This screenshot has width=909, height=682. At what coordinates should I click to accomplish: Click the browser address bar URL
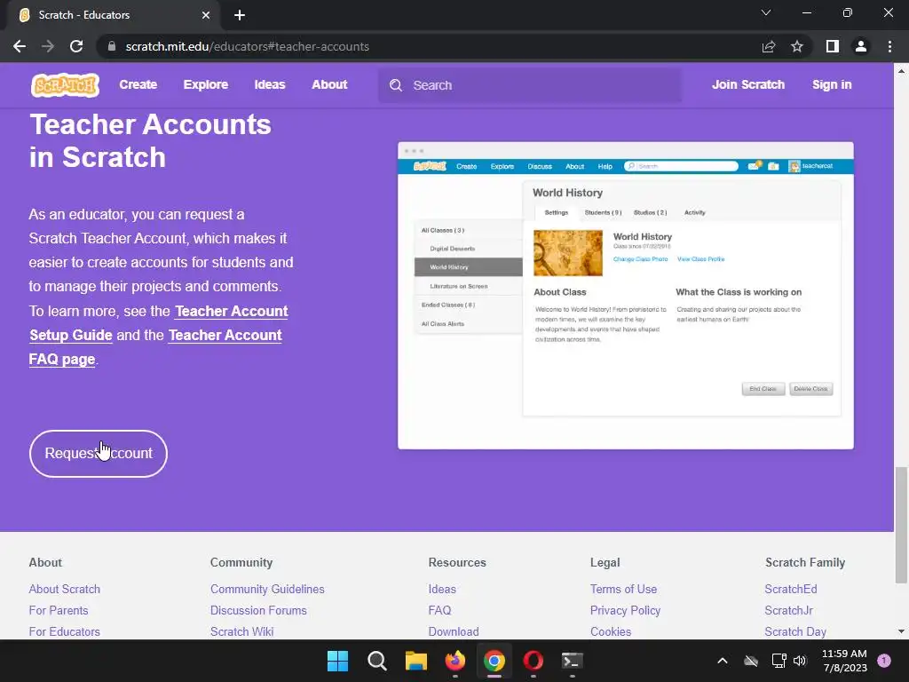(248, 46)
